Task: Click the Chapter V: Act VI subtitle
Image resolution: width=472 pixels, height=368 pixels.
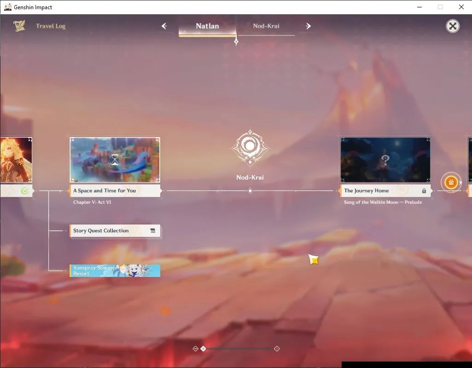Action: tap(92, 202)
